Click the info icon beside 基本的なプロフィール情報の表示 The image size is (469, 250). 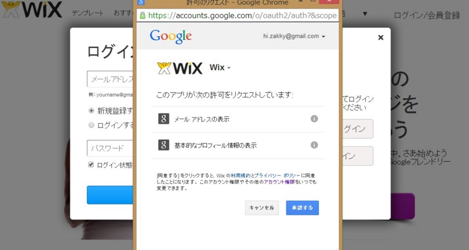[x=314, y=145]
